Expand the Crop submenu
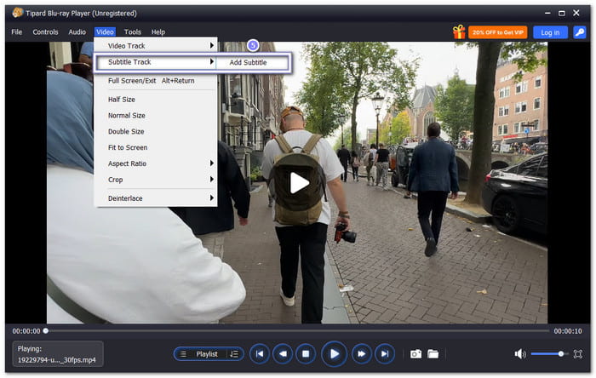The image size is (596, 378). [156, 180]
